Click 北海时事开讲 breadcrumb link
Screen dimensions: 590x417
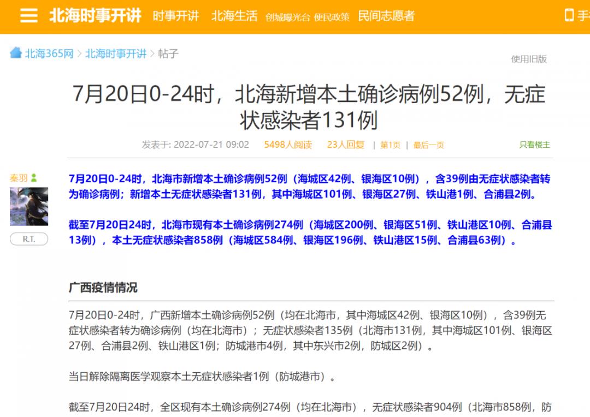116,53
